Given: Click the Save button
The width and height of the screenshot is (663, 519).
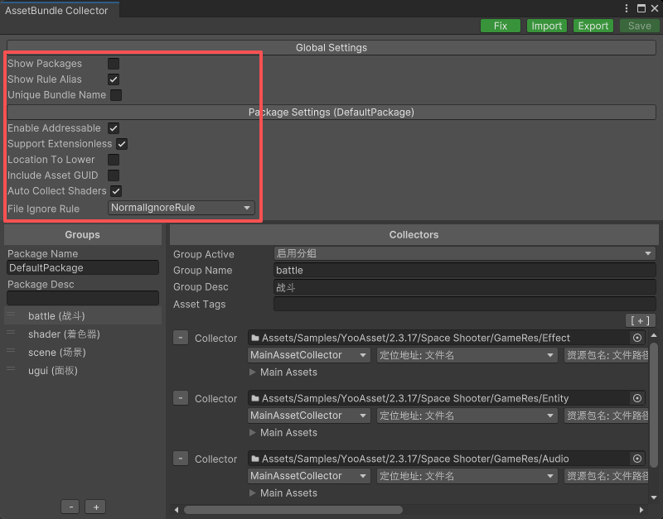Looking at the screenshot, I should pyautogui.click(x=639, y=26).
